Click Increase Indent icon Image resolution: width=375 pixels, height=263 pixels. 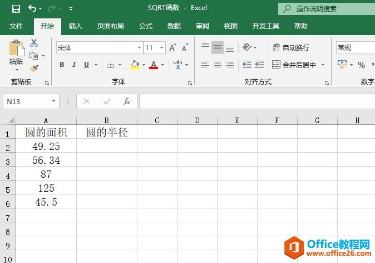click(259, 65)
